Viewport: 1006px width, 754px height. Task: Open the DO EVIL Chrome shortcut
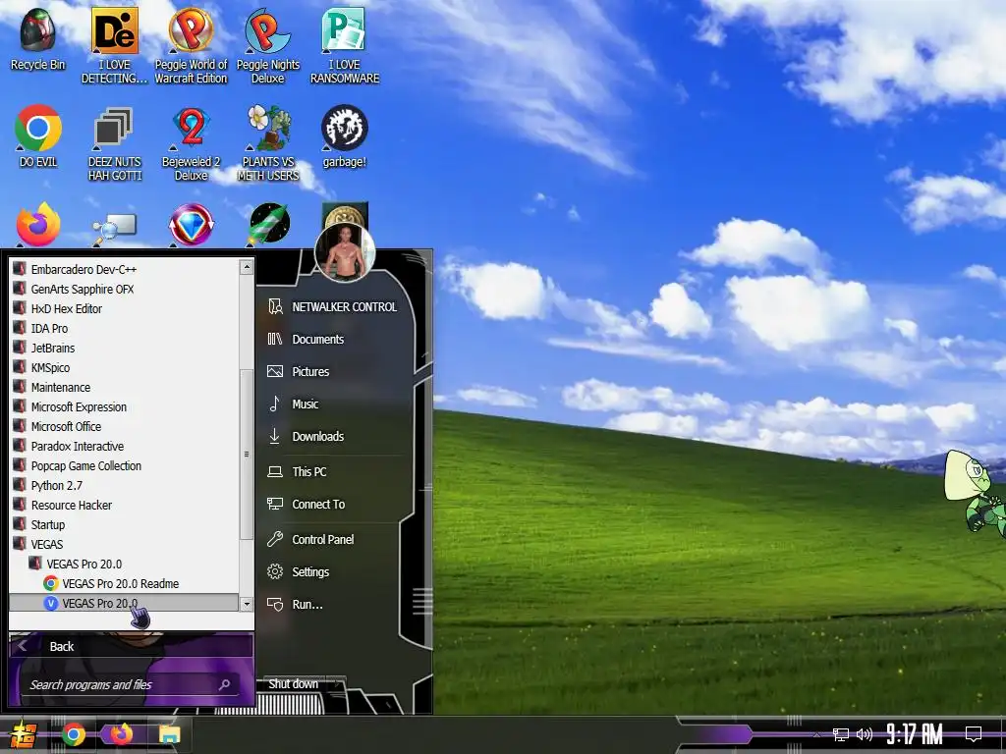pyautogui.click(x=38, y=135)
